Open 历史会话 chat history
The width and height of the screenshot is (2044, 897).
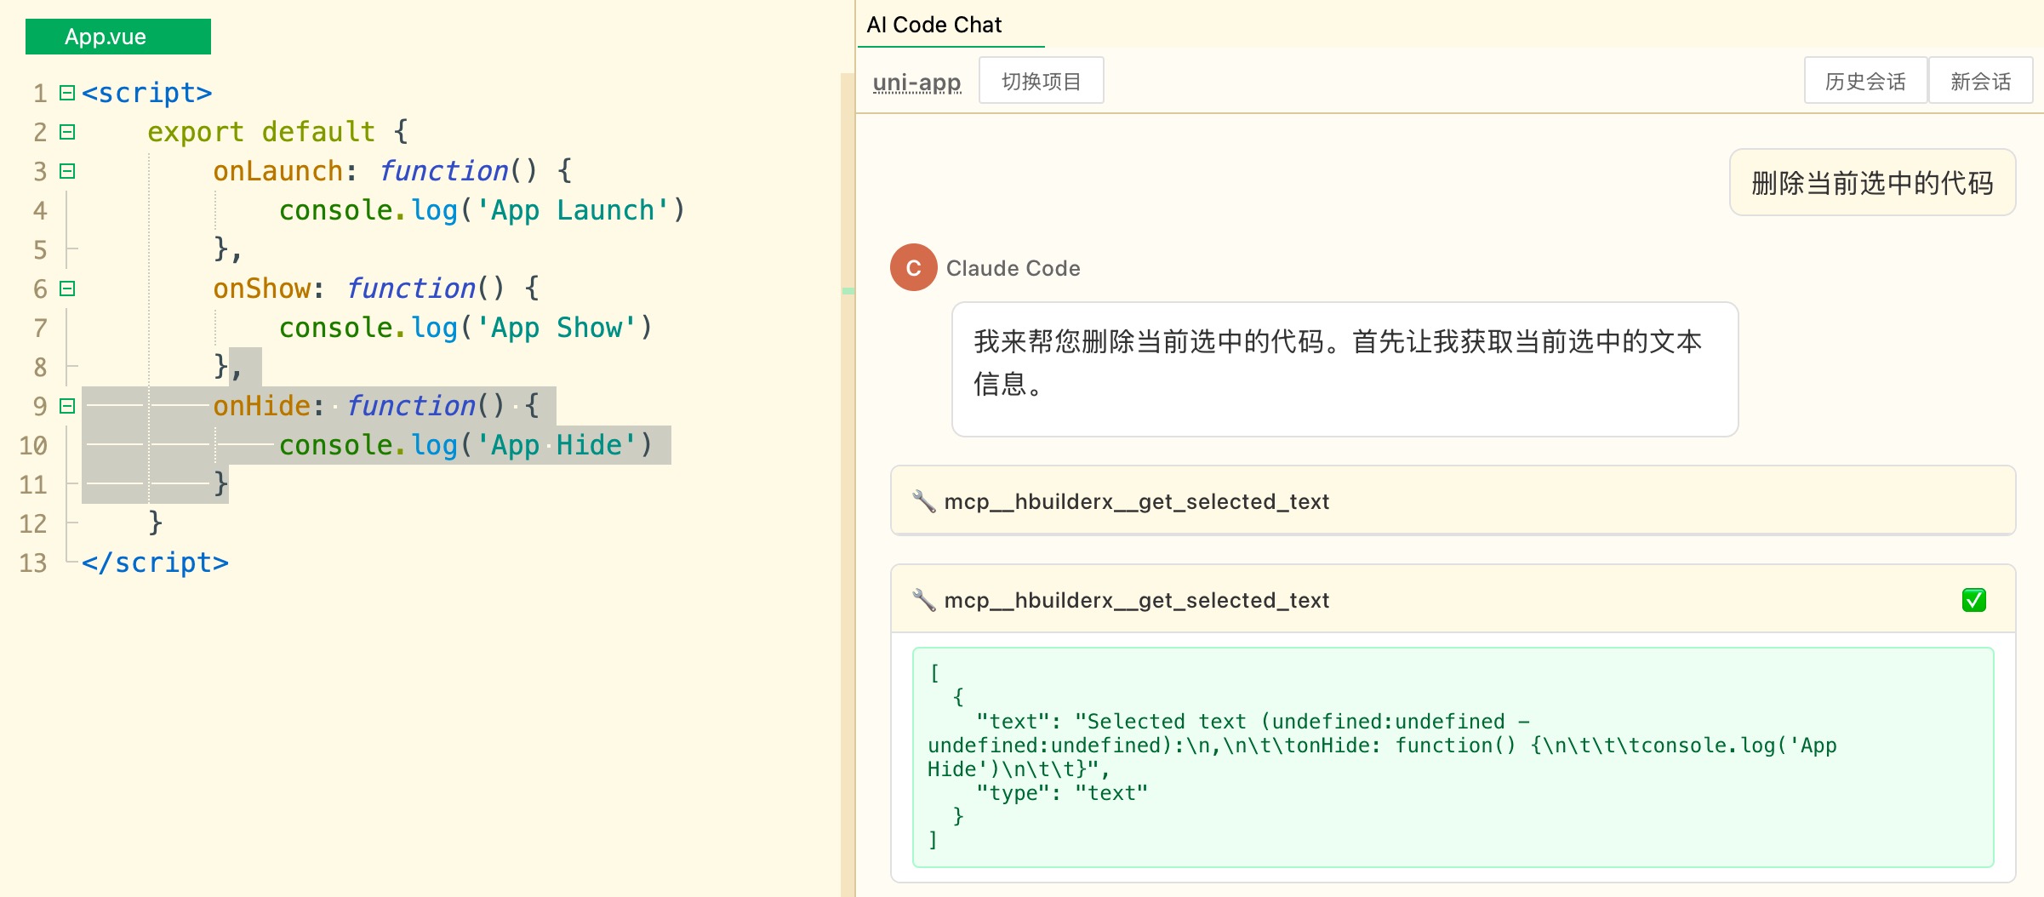(x=1864, y=81)
